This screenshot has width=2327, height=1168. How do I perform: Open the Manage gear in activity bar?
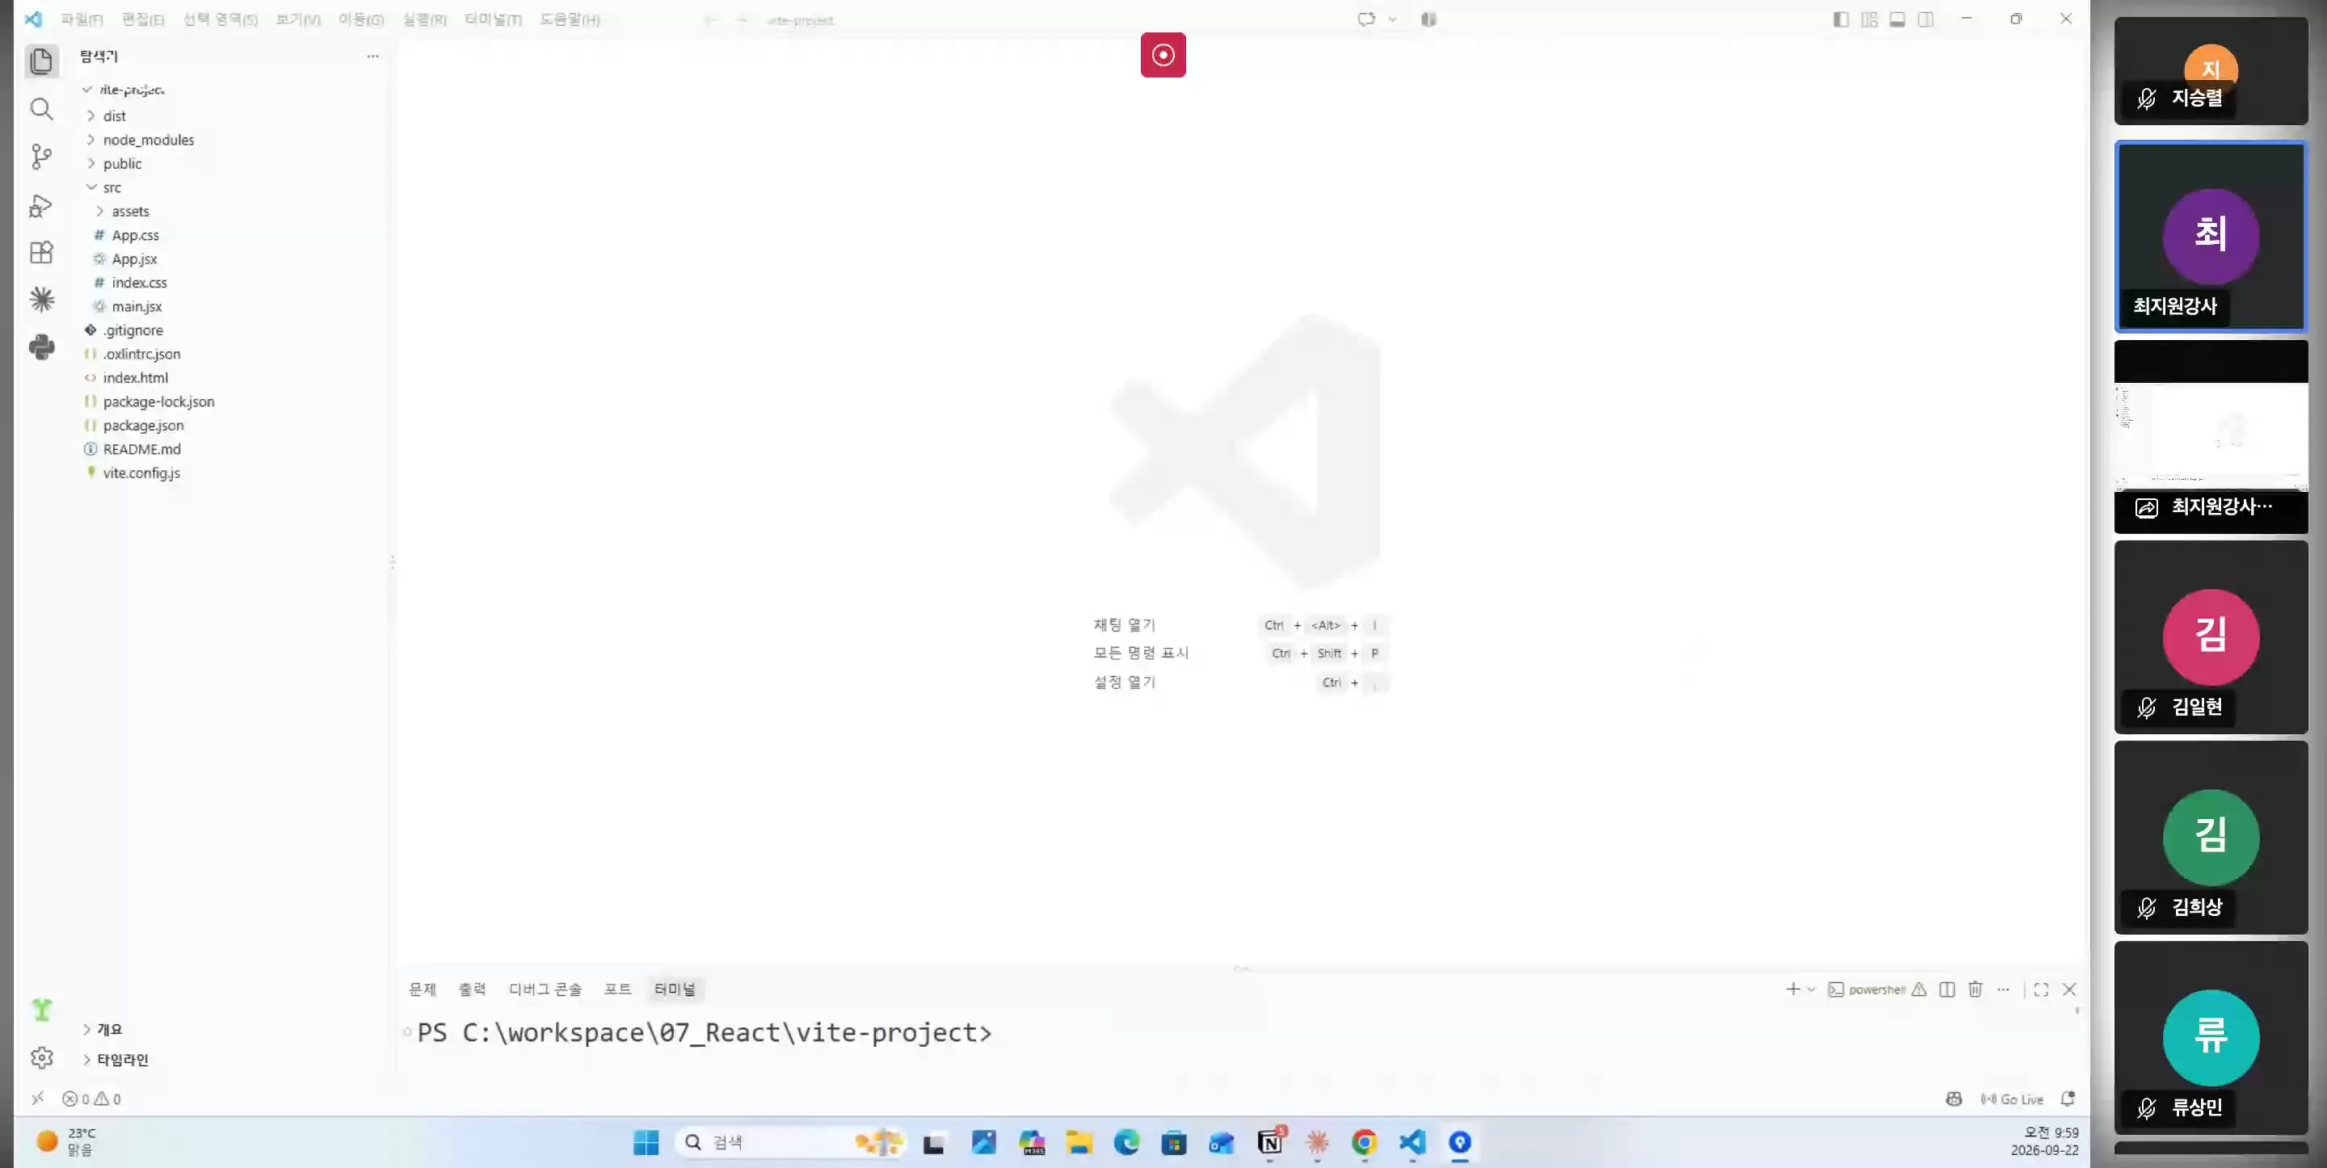[x=41, y=1058]
